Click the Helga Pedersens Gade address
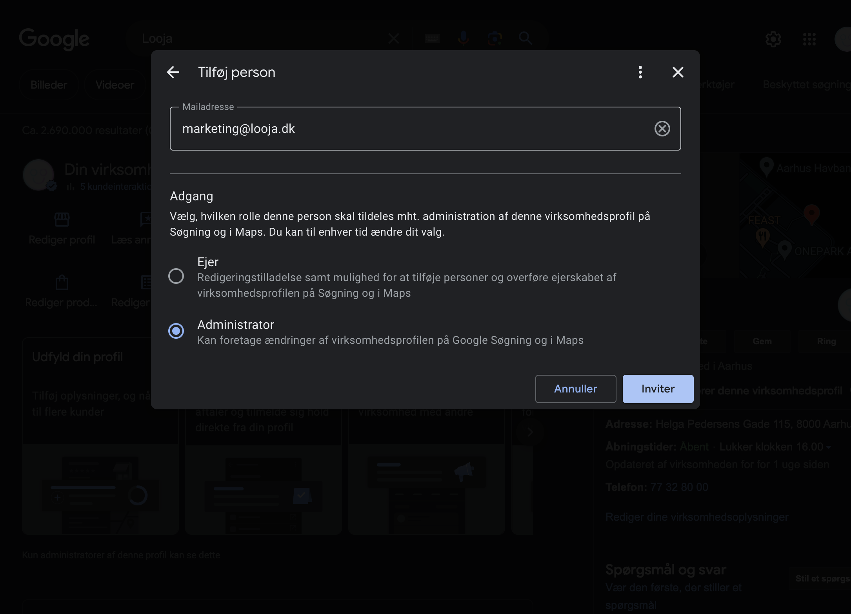 pos(753,424)
